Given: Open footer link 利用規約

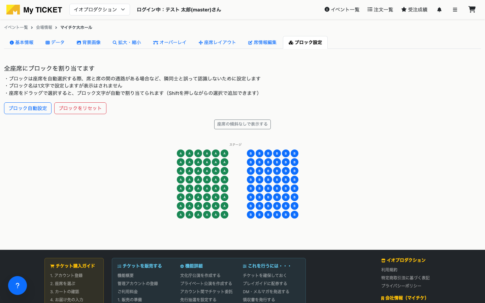Looking at the screenshot, I should point(389,270).
